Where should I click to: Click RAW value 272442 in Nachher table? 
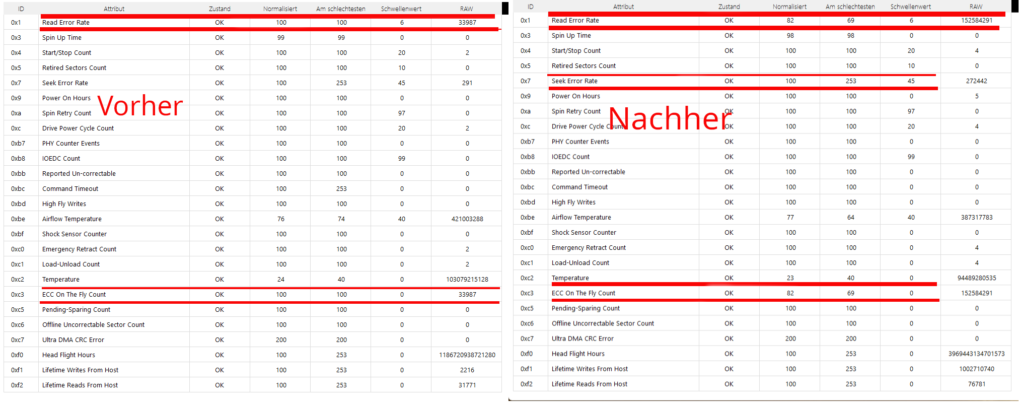[977, 81]
